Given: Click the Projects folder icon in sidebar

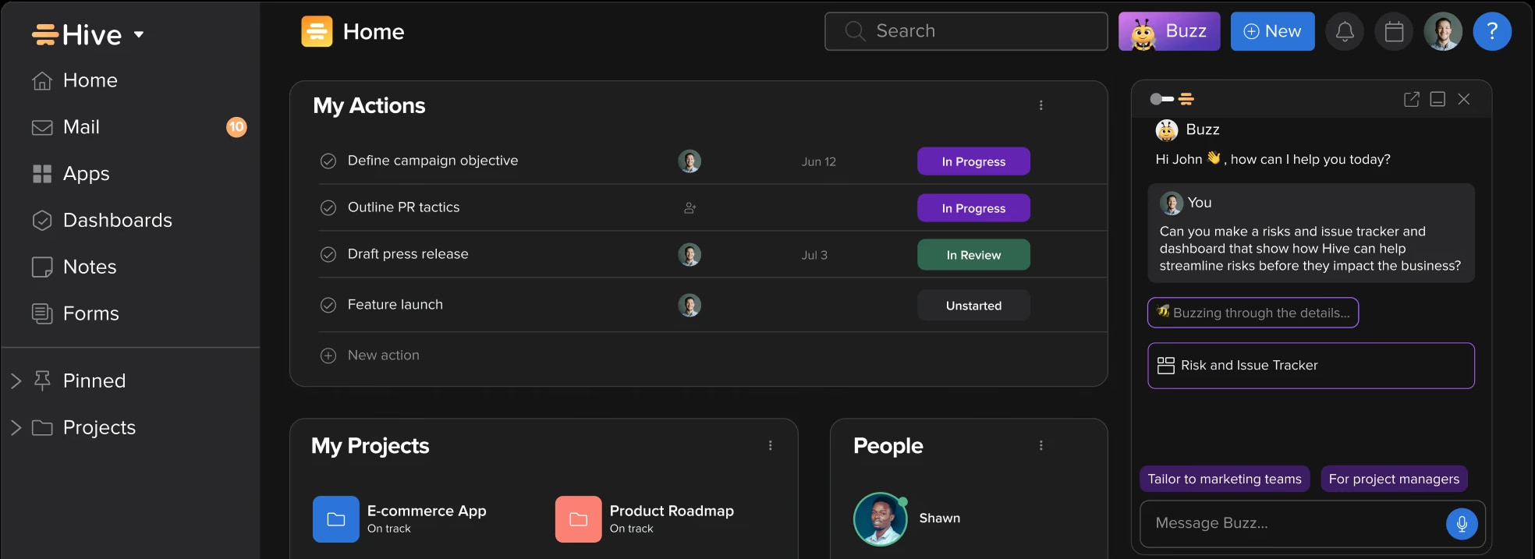Looking at the screenshot, I should [x=42, y=427].
